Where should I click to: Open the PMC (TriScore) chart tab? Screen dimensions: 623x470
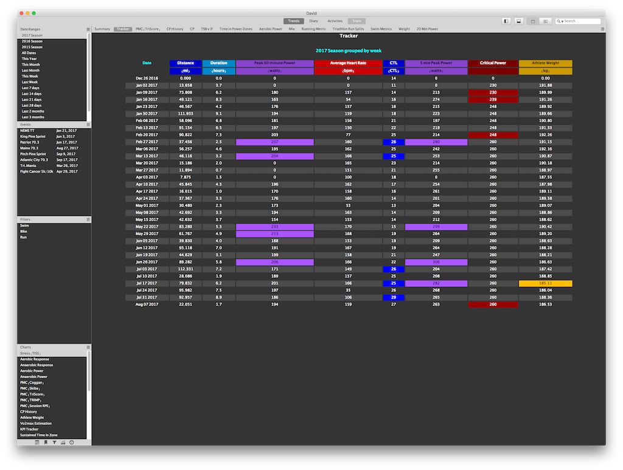[148, 29]
